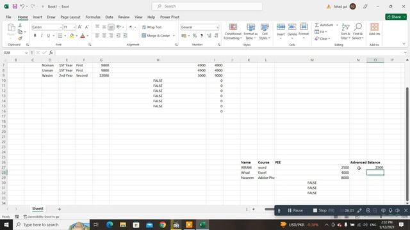Viewport: 410px width, 230px height.
Task: Toggle Wrap Text
Action: pos(152,27)
